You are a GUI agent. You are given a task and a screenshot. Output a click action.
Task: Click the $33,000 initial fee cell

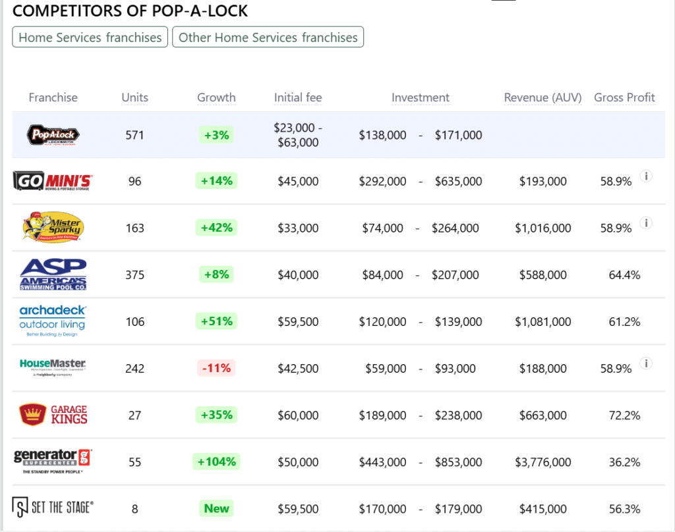pos(298,228)
